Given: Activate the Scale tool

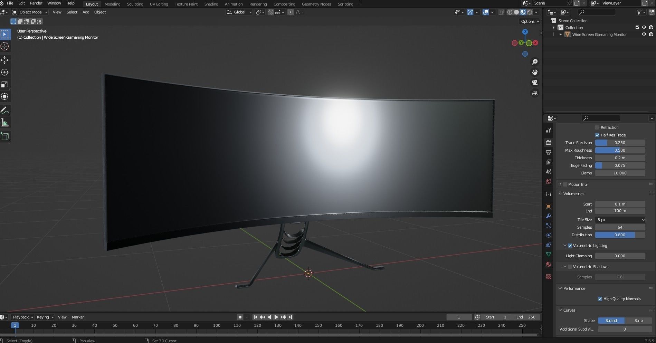Looking at the screenshot, I should click(x=5, y=85).
